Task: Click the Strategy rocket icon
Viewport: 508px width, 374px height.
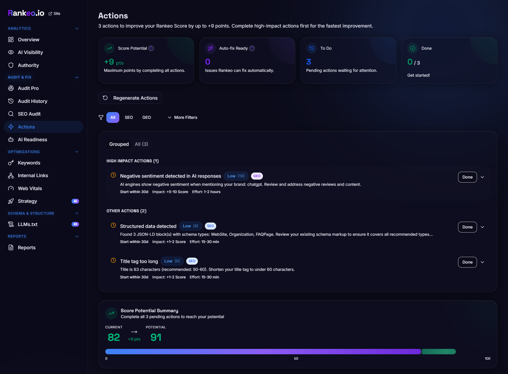Action: click(x=11, y=201)
